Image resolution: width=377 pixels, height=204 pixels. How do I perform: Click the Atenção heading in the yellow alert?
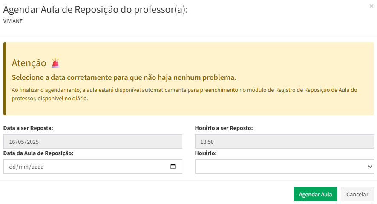click(x=29, y=63)
